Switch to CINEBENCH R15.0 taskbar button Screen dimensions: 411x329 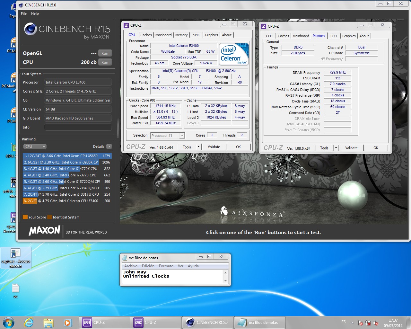pyautogui.click(x=208, y=322)
